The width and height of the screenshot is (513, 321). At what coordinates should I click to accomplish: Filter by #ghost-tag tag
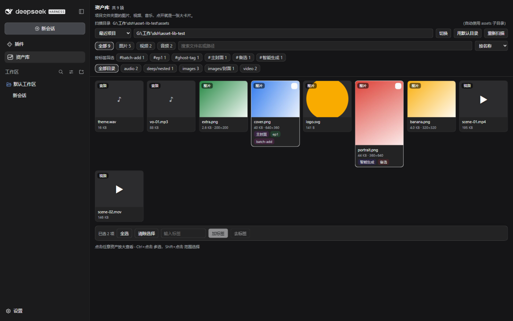(x=187, y=58)
